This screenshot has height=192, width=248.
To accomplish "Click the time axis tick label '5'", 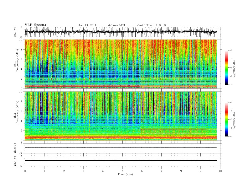I will pos(122,171).
